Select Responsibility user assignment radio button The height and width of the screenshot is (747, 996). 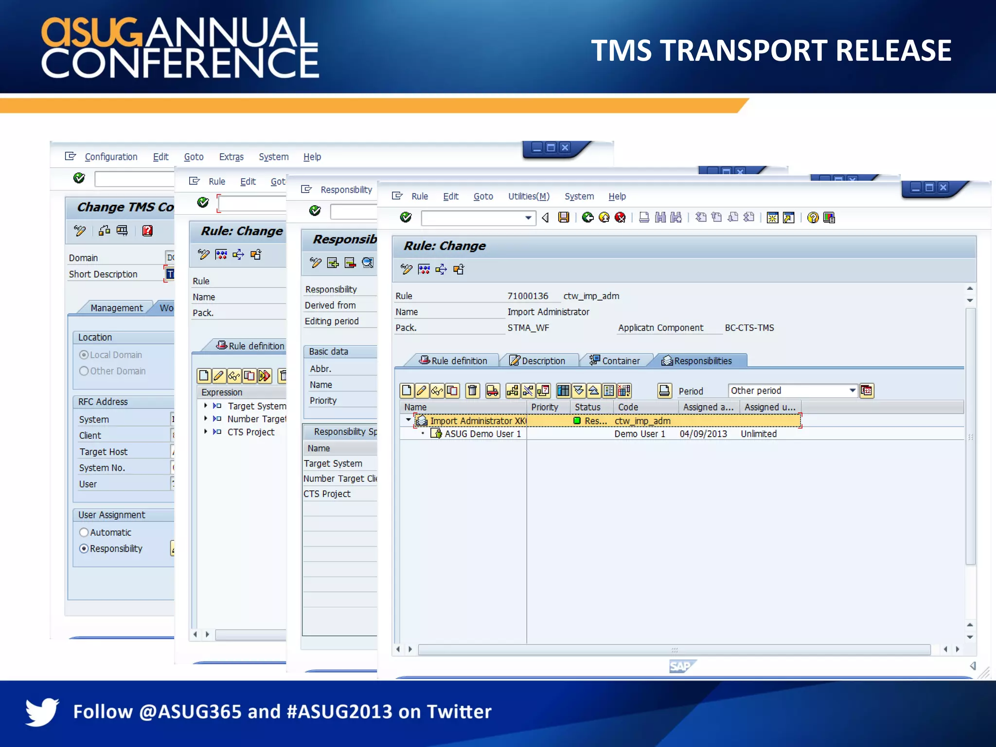84,549
